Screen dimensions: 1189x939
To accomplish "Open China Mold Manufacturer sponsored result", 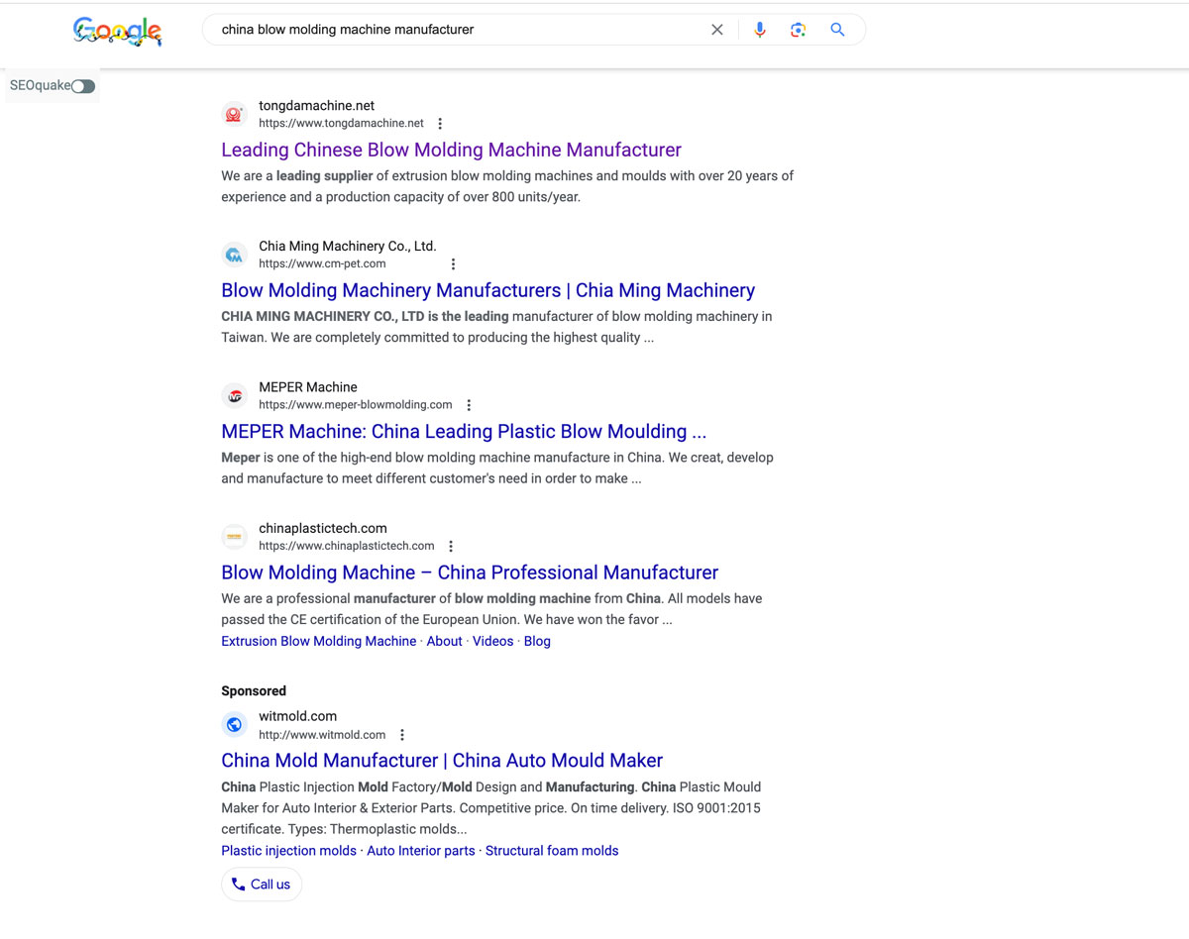I will click(x=442, y=761).
